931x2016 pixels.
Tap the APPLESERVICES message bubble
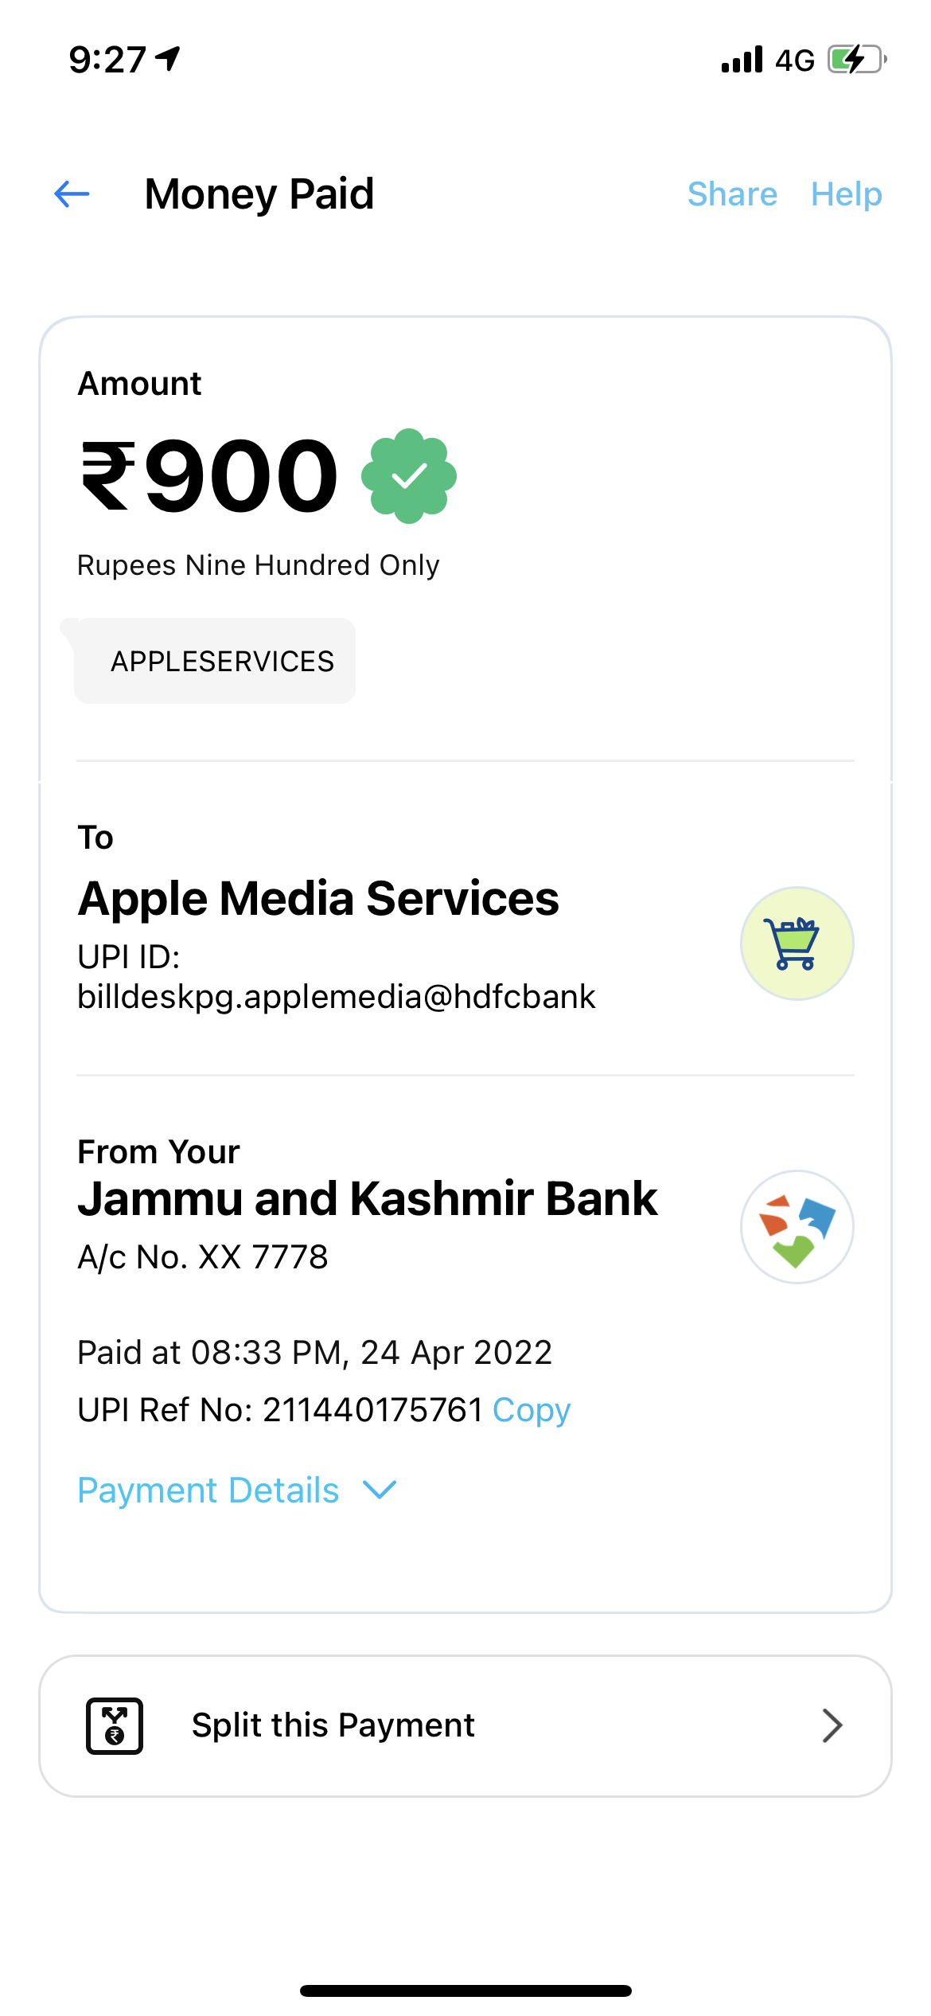(214, 661)
